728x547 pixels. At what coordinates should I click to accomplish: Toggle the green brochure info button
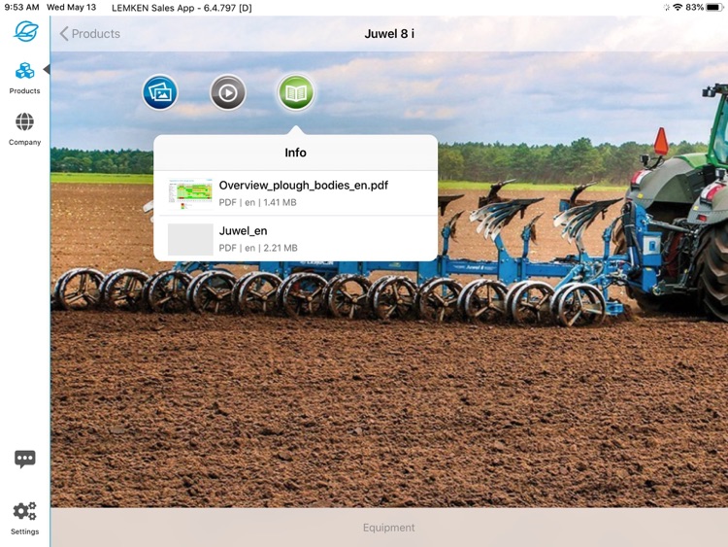coord(296,92)
